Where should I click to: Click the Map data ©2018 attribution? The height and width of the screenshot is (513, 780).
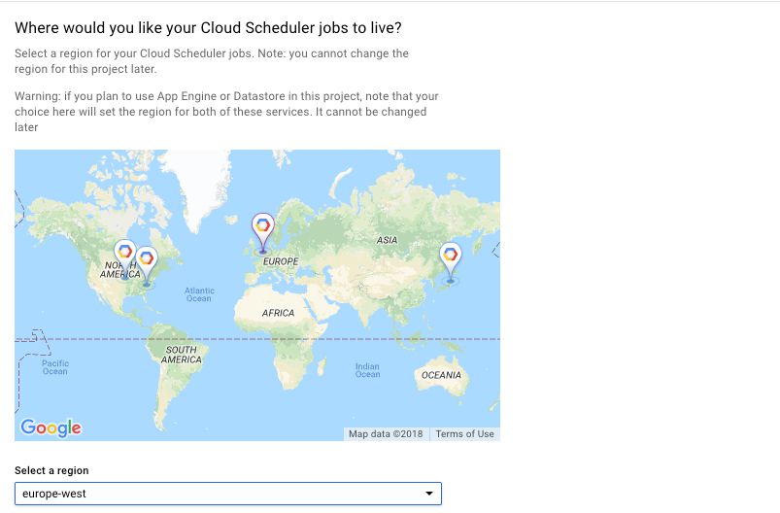click(386, 434)
